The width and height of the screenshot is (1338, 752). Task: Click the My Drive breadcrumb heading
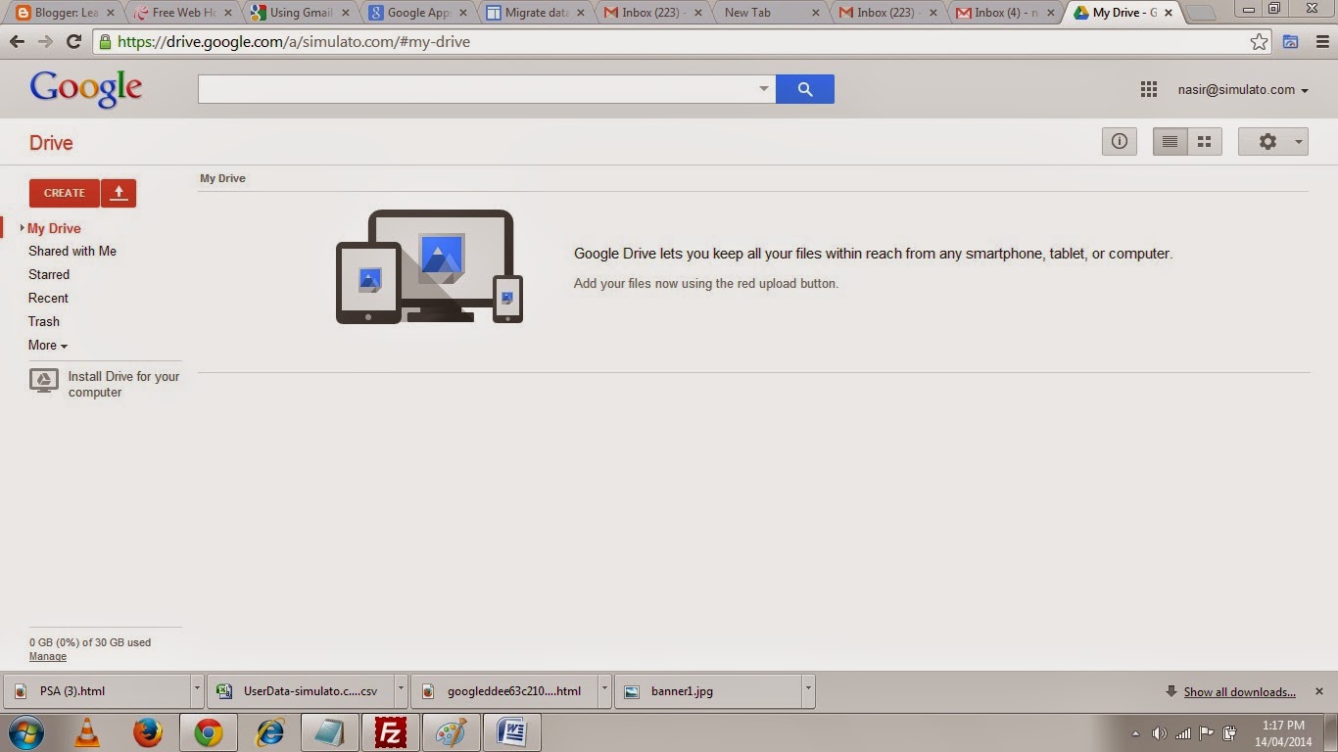point(222,178)
